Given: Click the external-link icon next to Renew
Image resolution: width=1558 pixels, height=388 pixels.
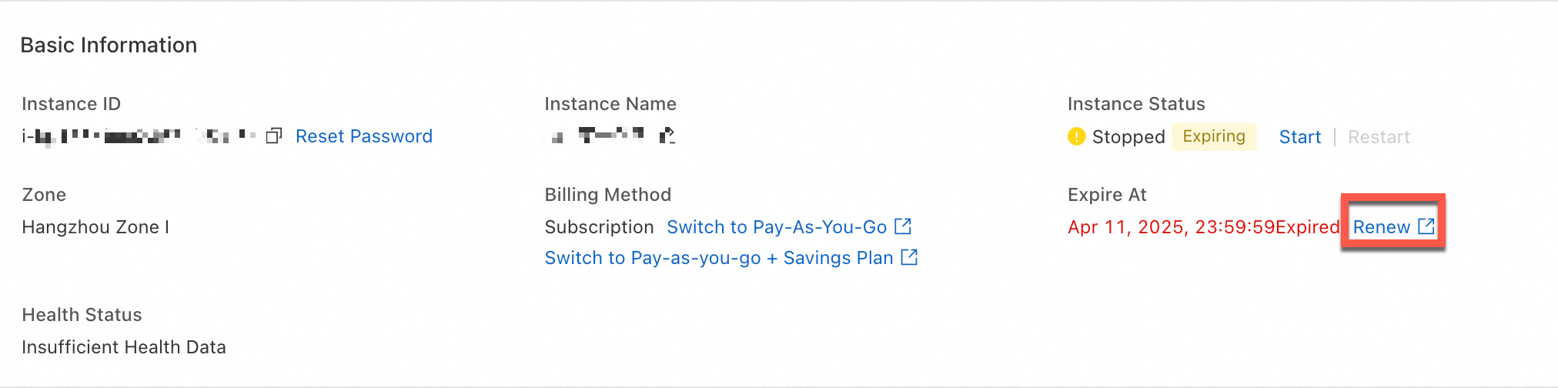Looking at the screenshot, I should 1426,226.
